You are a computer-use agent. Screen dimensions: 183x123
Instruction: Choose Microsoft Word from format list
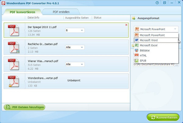coord(156,40)
